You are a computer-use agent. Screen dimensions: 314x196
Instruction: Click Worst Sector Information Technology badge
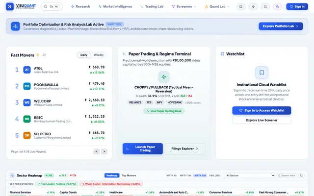(x=111, y=184)
